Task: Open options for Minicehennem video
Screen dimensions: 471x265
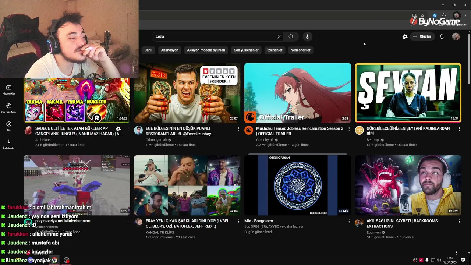Action: click(x=128, y=222)
